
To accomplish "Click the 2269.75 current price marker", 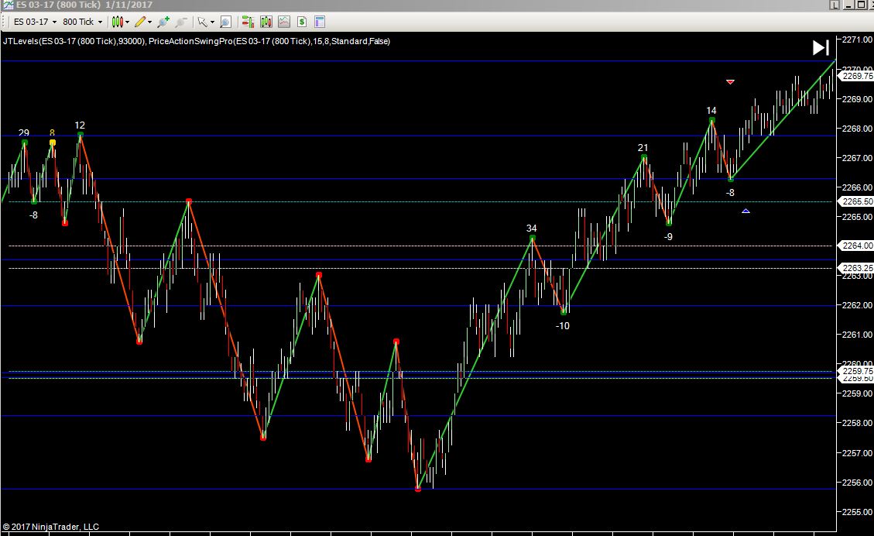I will pos(856,76).
